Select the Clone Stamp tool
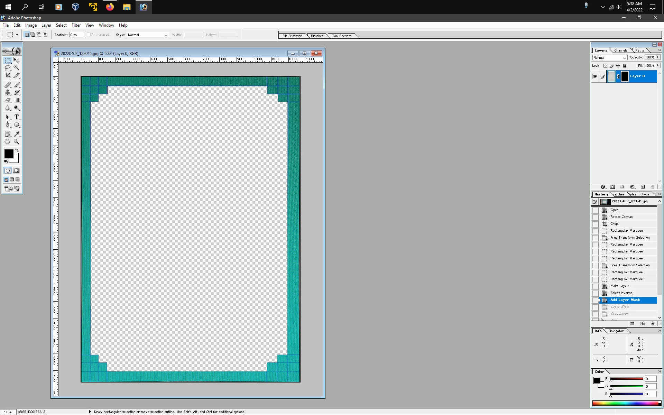The width and height of the screenshot is (664, 415). click(8, 92)
